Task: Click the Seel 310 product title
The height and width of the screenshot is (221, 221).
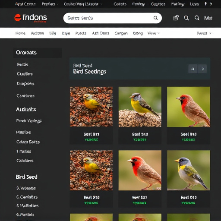Action: click(140, 134)
